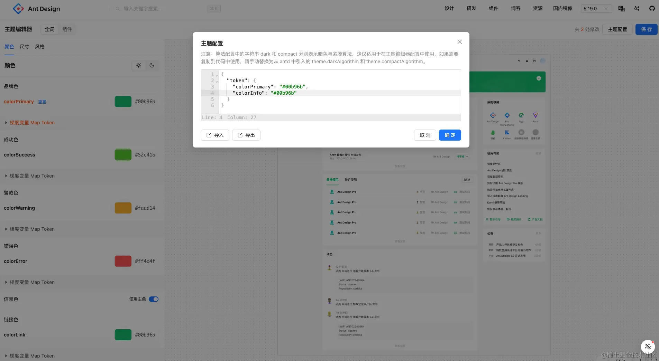Click the user avatar in preview header
Screen dimensions: 659x361
543,61
